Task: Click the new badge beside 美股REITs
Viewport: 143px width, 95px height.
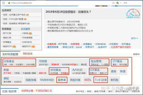Action: click(x=33, y=47)
